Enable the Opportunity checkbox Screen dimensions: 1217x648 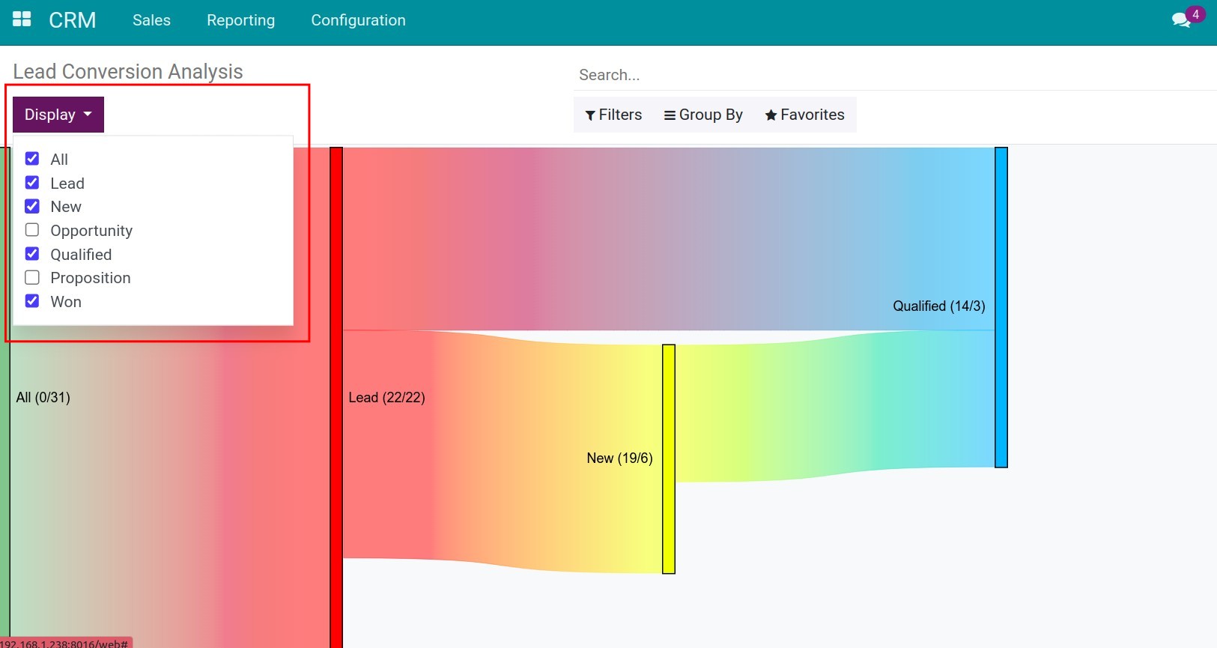pyautogui.click(x=32, y=230)
